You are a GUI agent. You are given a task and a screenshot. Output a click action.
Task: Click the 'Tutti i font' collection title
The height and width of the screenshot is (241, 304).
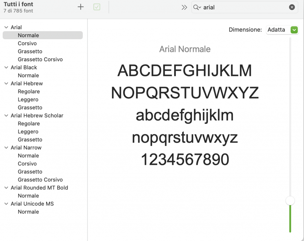click(18, 4)
